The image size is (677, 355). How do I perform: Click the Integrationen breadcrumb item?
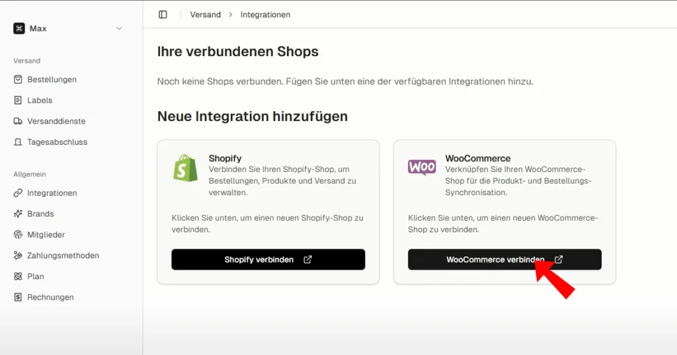pyautogui.click(x=265, y=15)
